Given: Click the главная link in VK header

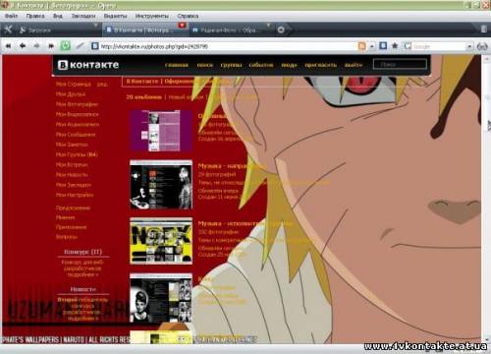Looking at the screenshot, I should (x=177, y=65).
